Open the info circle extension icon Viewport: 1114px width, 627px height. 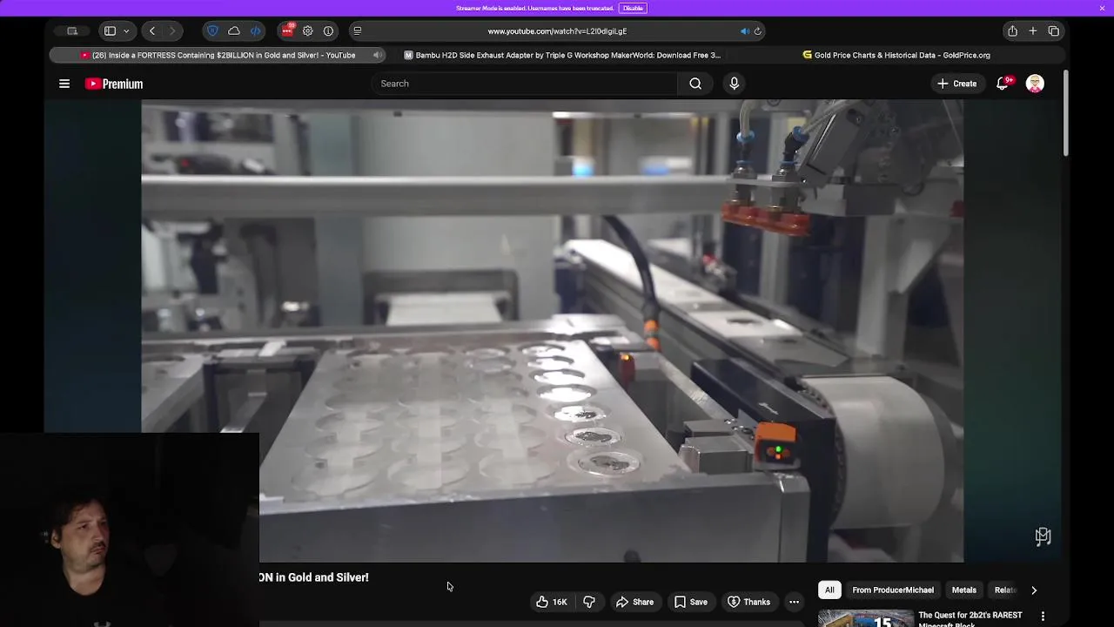click(x=328, y=31)
